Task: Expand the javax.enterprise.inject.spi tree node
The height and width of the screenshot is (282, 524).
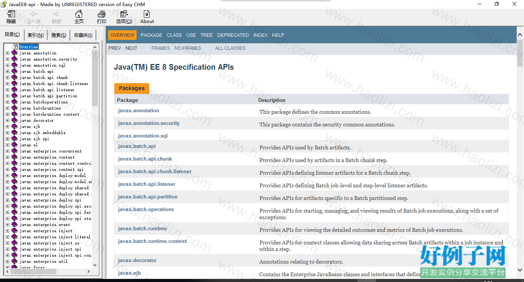Action: 7,249
